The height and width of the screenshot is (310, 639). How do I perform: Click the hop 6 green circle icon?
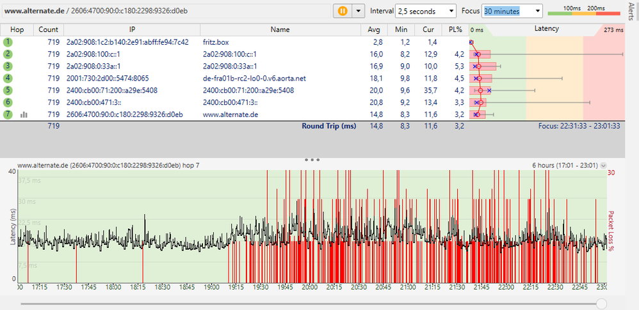(x=8, y=102)
